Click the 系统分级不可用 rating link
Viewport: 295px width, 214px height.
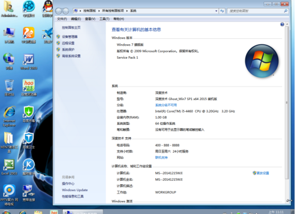point(166,105)
